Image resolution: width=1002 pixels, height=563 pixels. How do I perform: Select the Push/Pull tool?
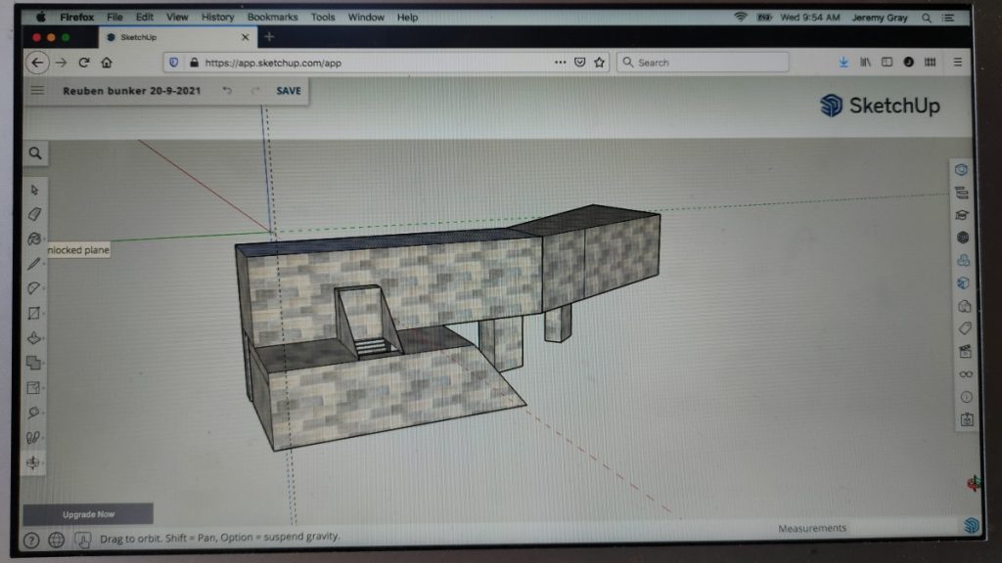coord(34,337)
